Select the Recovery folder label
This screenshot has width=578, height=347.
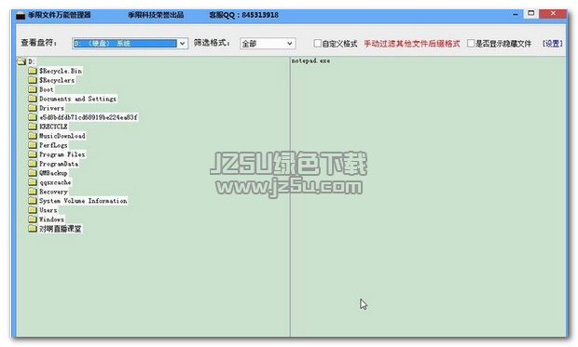(53, 192)
